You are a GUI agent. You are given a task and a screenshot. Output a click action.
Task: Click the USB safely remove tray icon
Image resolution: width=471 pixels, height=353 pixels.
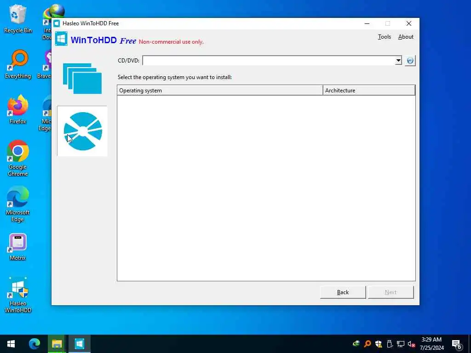click(x=390, y=344)
